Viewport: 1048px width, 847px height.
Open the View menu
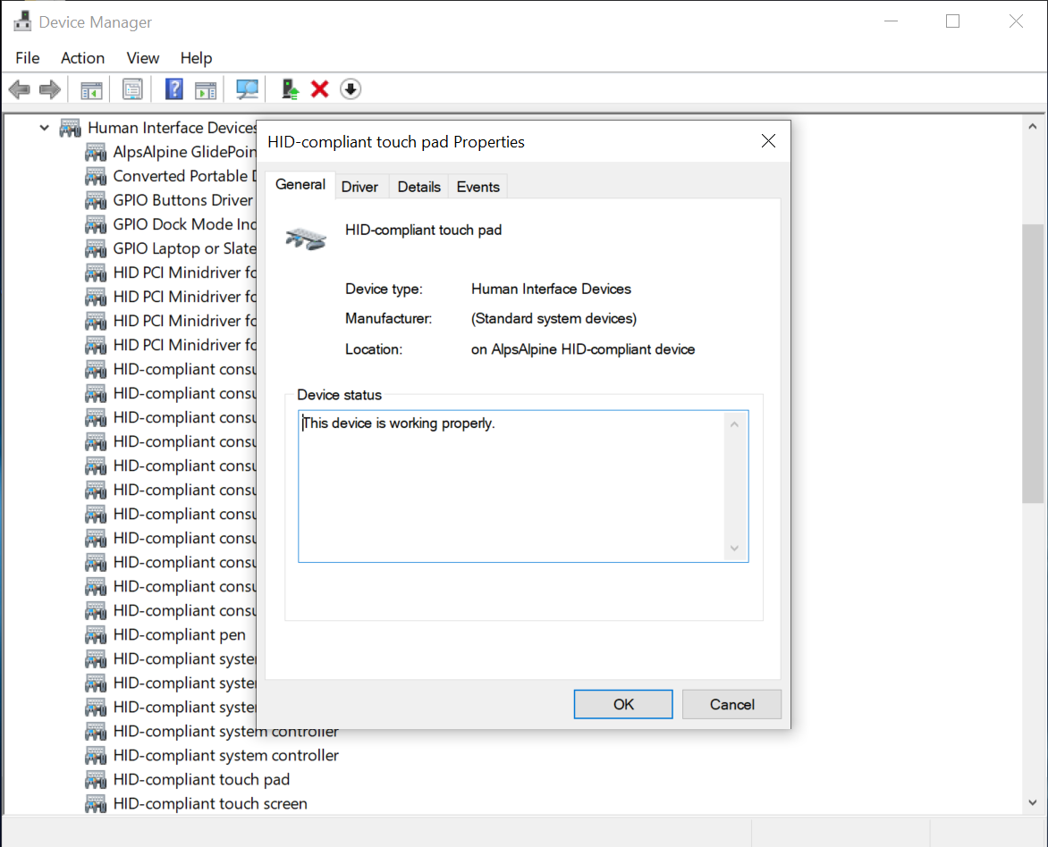[x=142, y=58]
